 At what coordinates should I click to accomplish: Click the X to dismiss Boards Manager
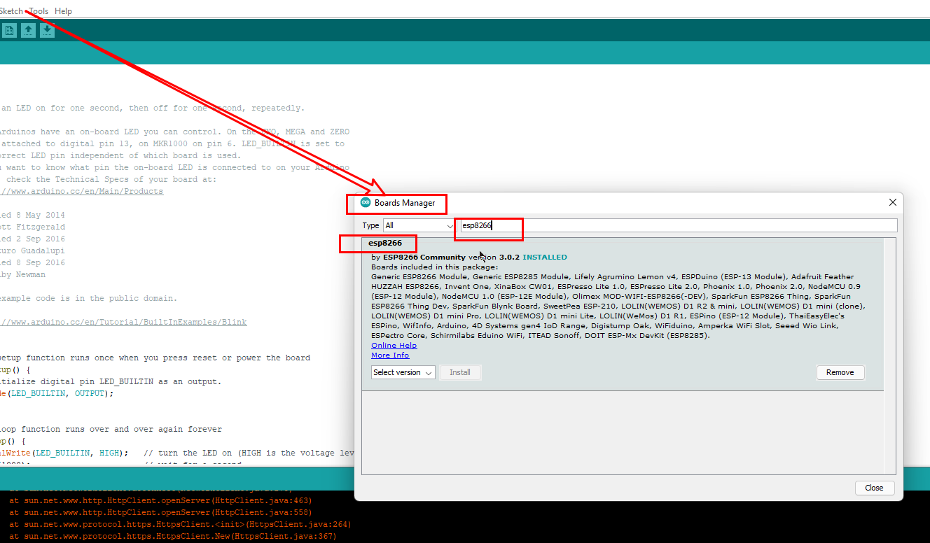pos(892,202)
